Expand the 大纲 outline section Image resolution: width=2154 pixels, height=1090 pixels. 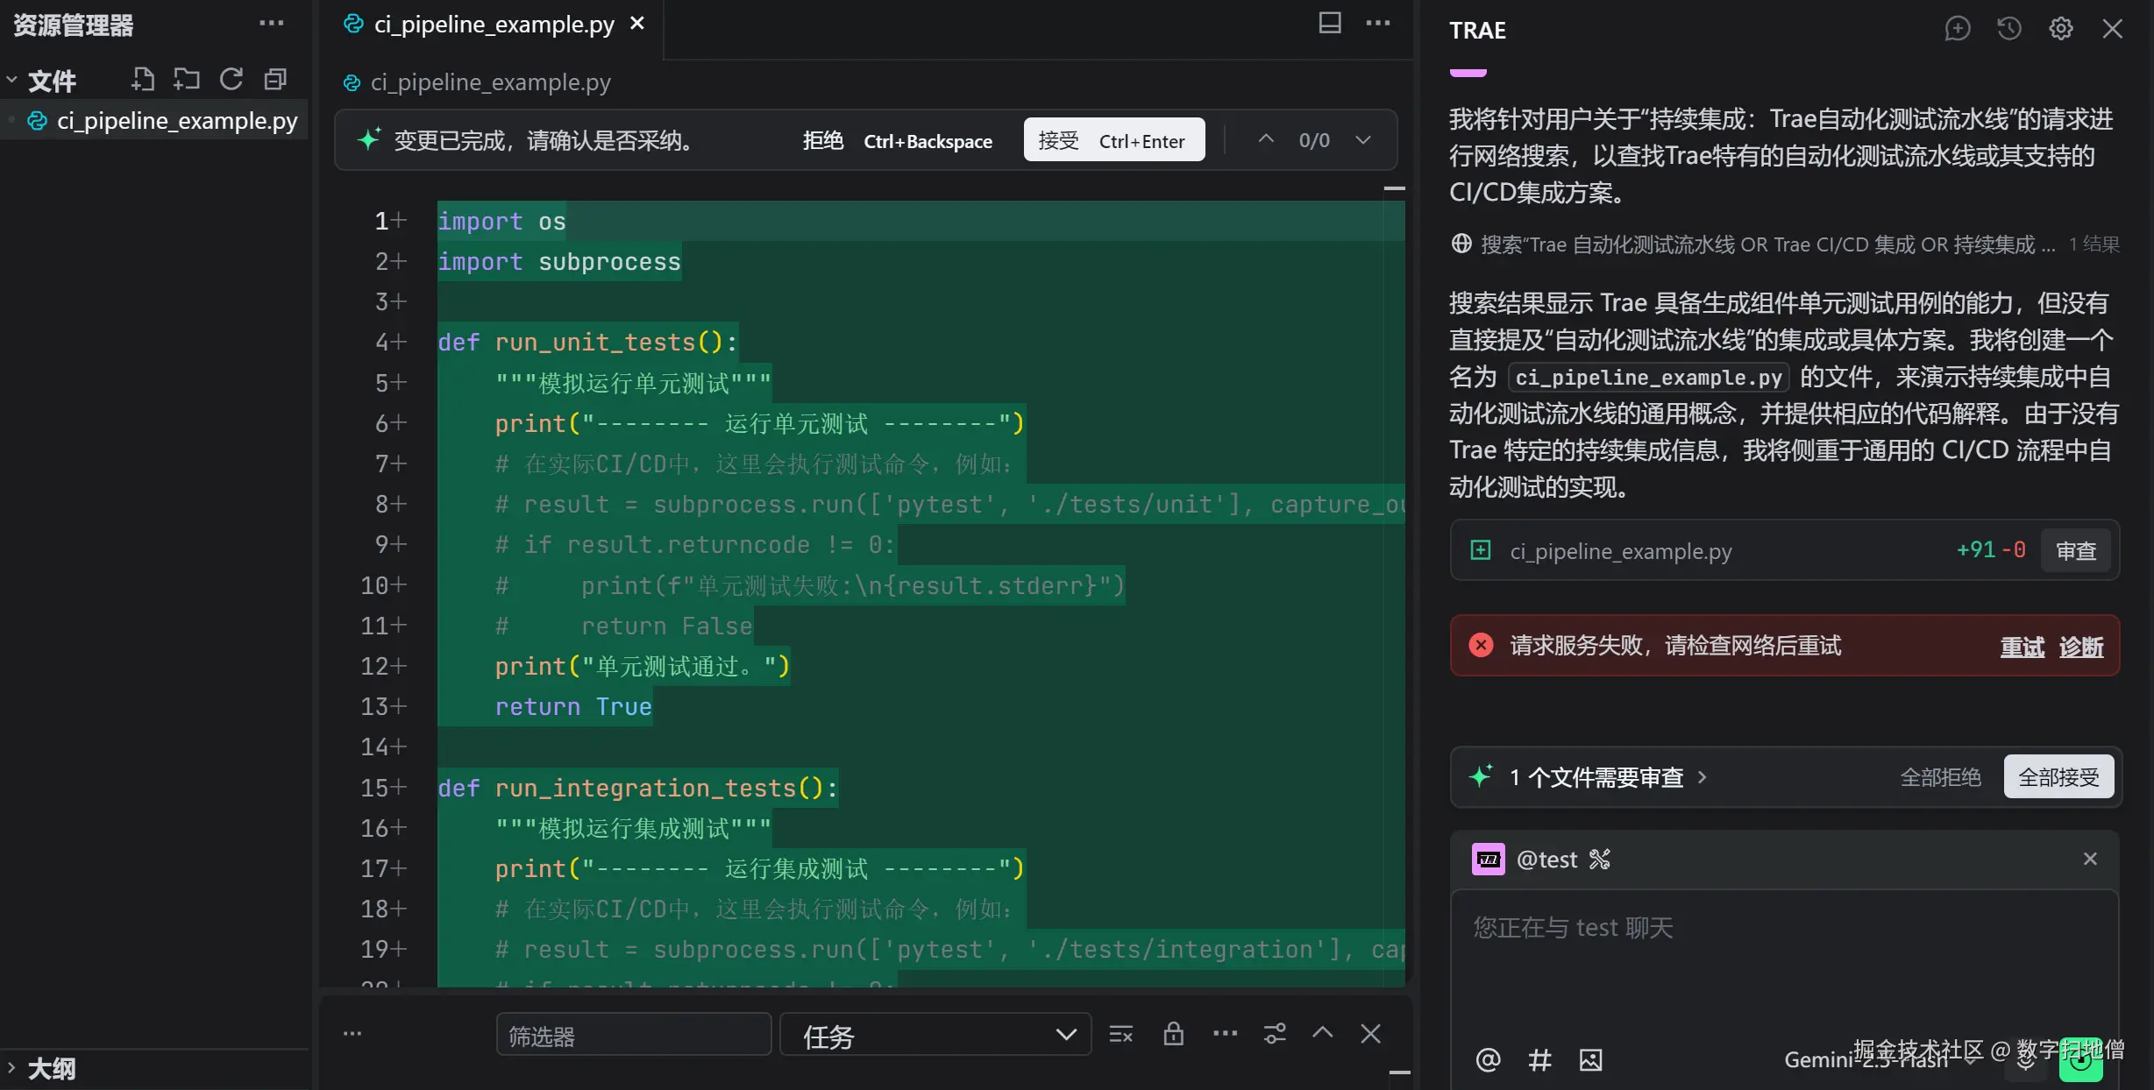pos(51,1068)
